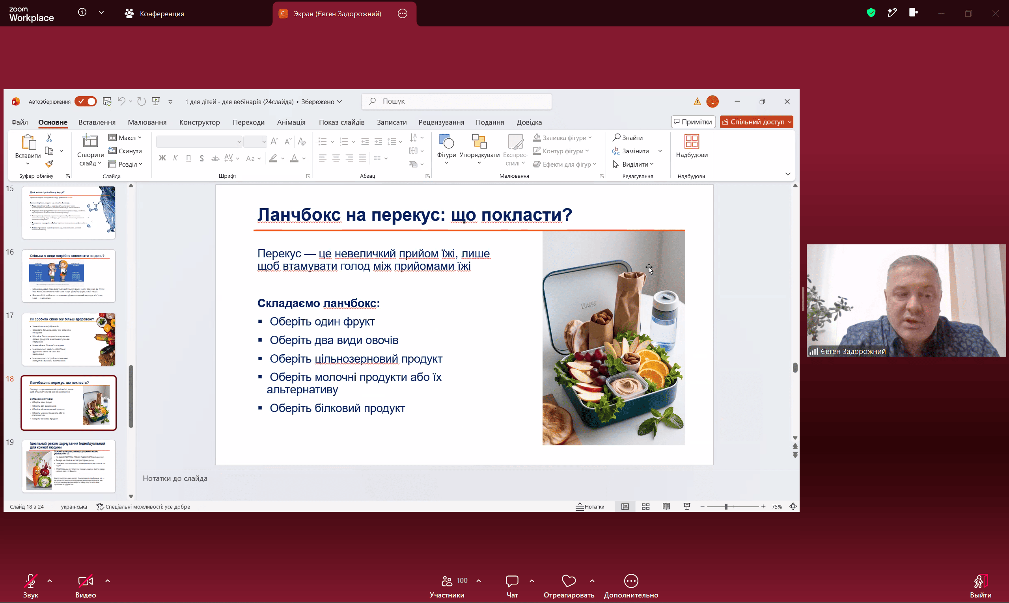Open Zoom Участники participants panel
This screenshot has height=603, width=1009.
[x=447, y=586]
